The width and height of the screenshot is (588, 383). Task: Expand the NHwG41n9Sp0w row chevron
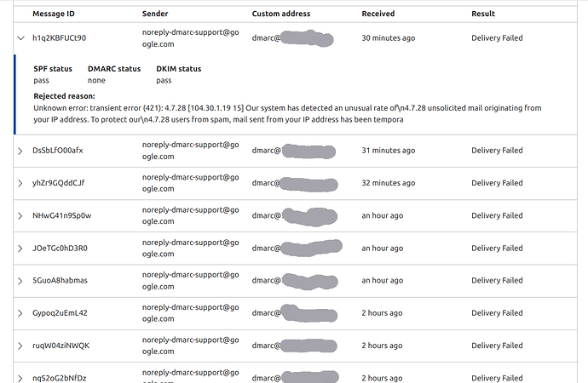coord(20,216)
